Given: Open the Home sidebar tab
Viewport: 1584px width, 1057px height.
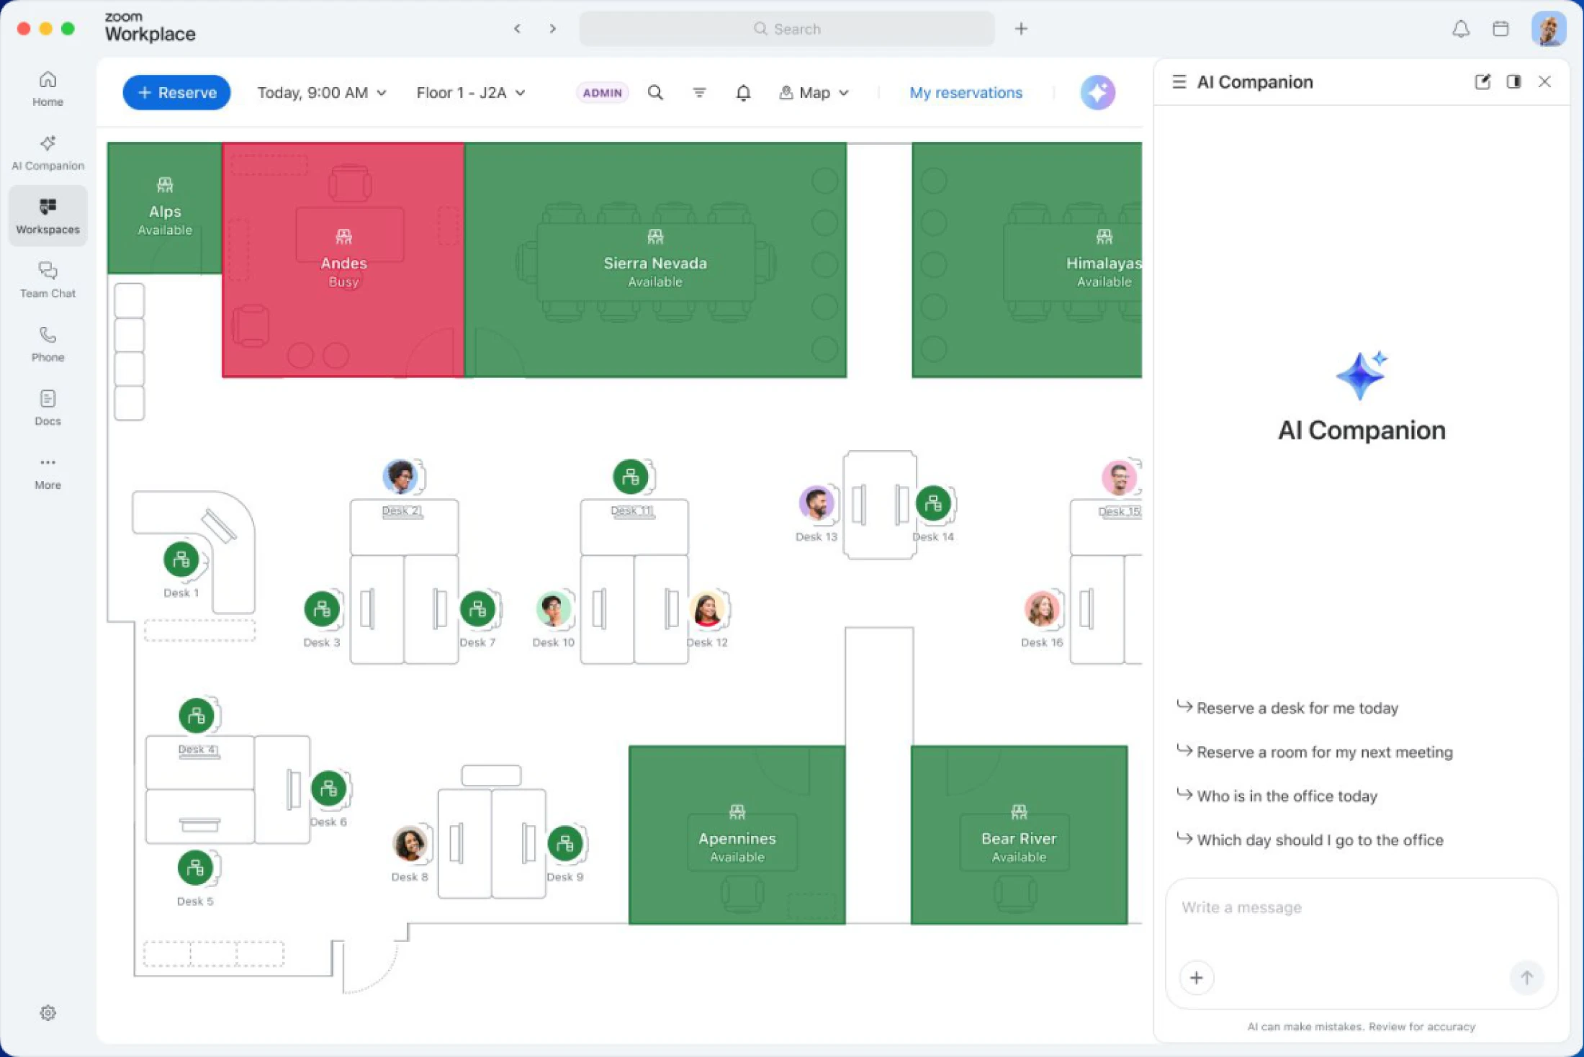Looking at the screenshot, I should coord(48,89).
